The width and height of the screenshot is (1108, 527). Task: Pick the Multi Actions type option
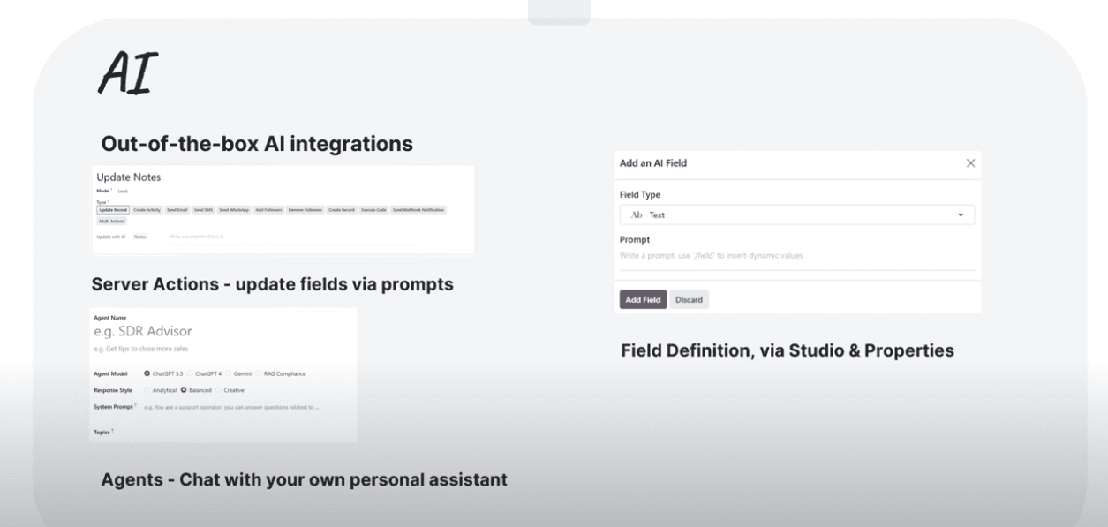111,222
